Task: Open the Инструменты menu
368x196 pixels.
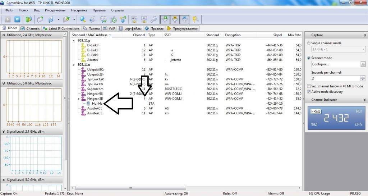Action: click(55, 10)
